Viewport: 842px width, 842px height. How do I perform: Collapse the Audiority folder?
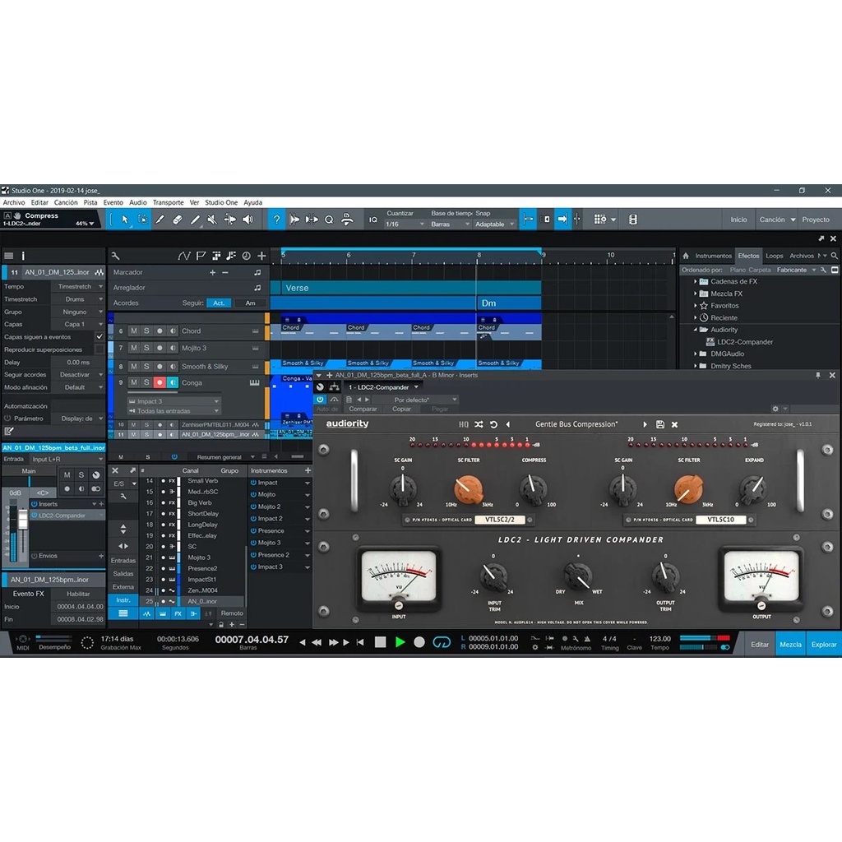[x=695, y=330]
